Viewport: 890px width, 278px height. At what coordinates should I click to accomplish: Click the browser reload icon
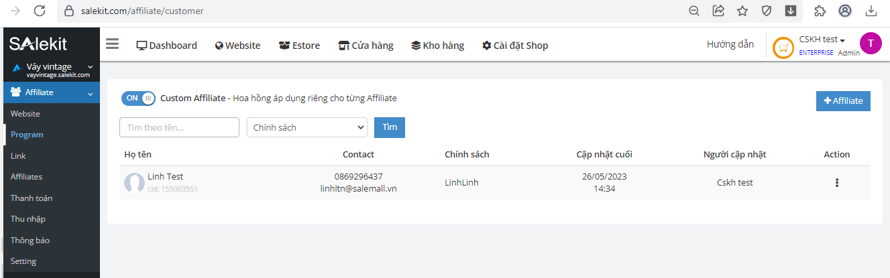[x=40, y=11]
